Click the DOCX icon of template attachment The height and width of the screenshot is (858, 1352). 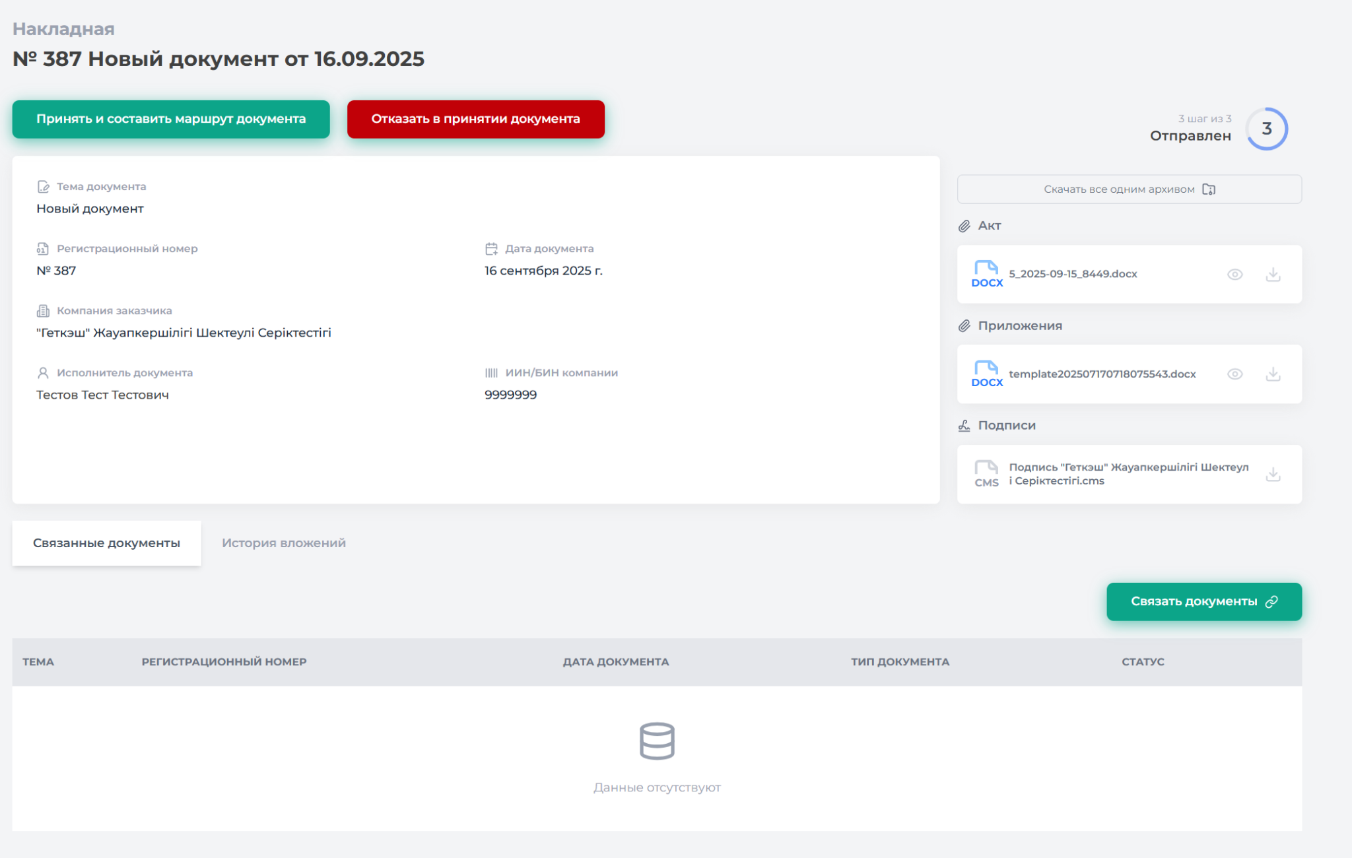point(986,374)
